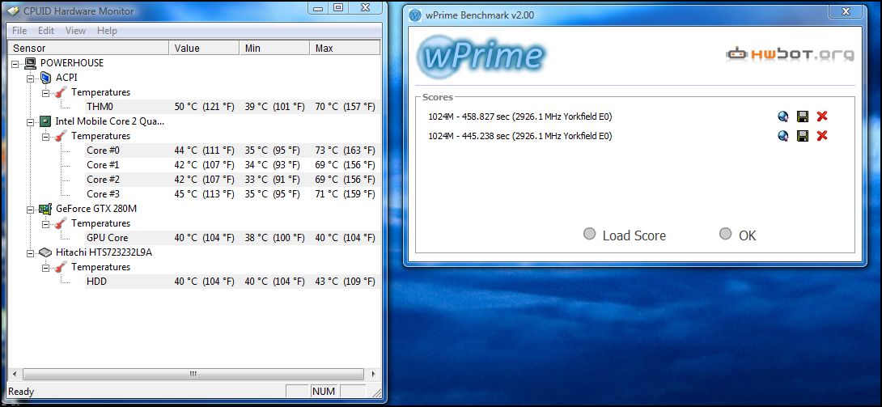Open the View menu
The image size is (882, 407).
[x=75, y=31]
